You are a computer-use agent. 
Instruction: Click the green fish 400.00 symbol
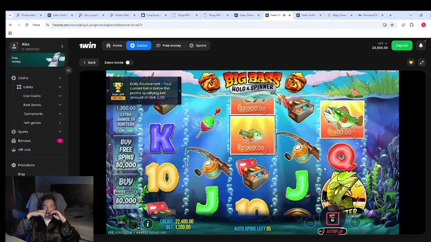point(342,120)
